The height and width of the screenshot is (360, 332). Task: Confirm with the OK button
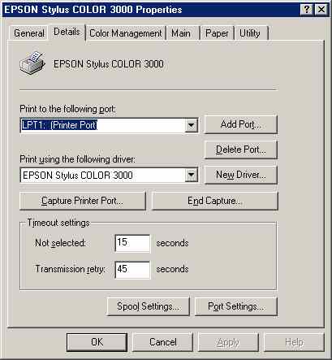tap(97, 342)
